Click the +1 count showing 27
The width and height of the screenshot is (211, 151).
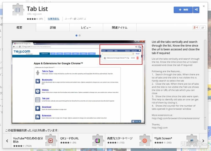click(203, 28)
